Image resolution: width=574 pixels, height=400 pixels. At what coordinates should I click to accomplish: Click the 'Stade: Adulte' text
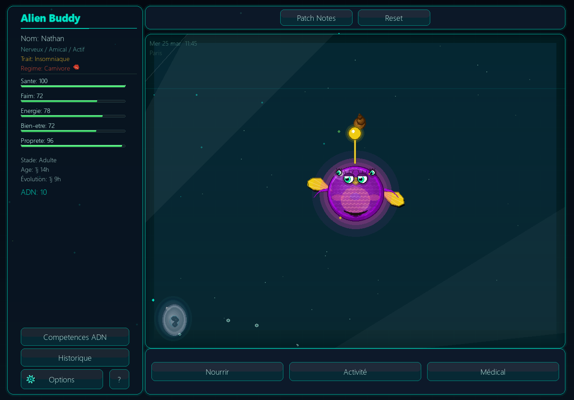coord(38,160)
